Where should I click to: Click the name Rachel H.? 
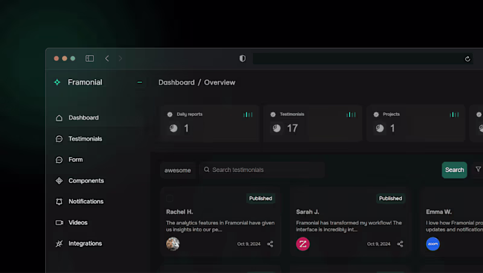tap(179, 212)
